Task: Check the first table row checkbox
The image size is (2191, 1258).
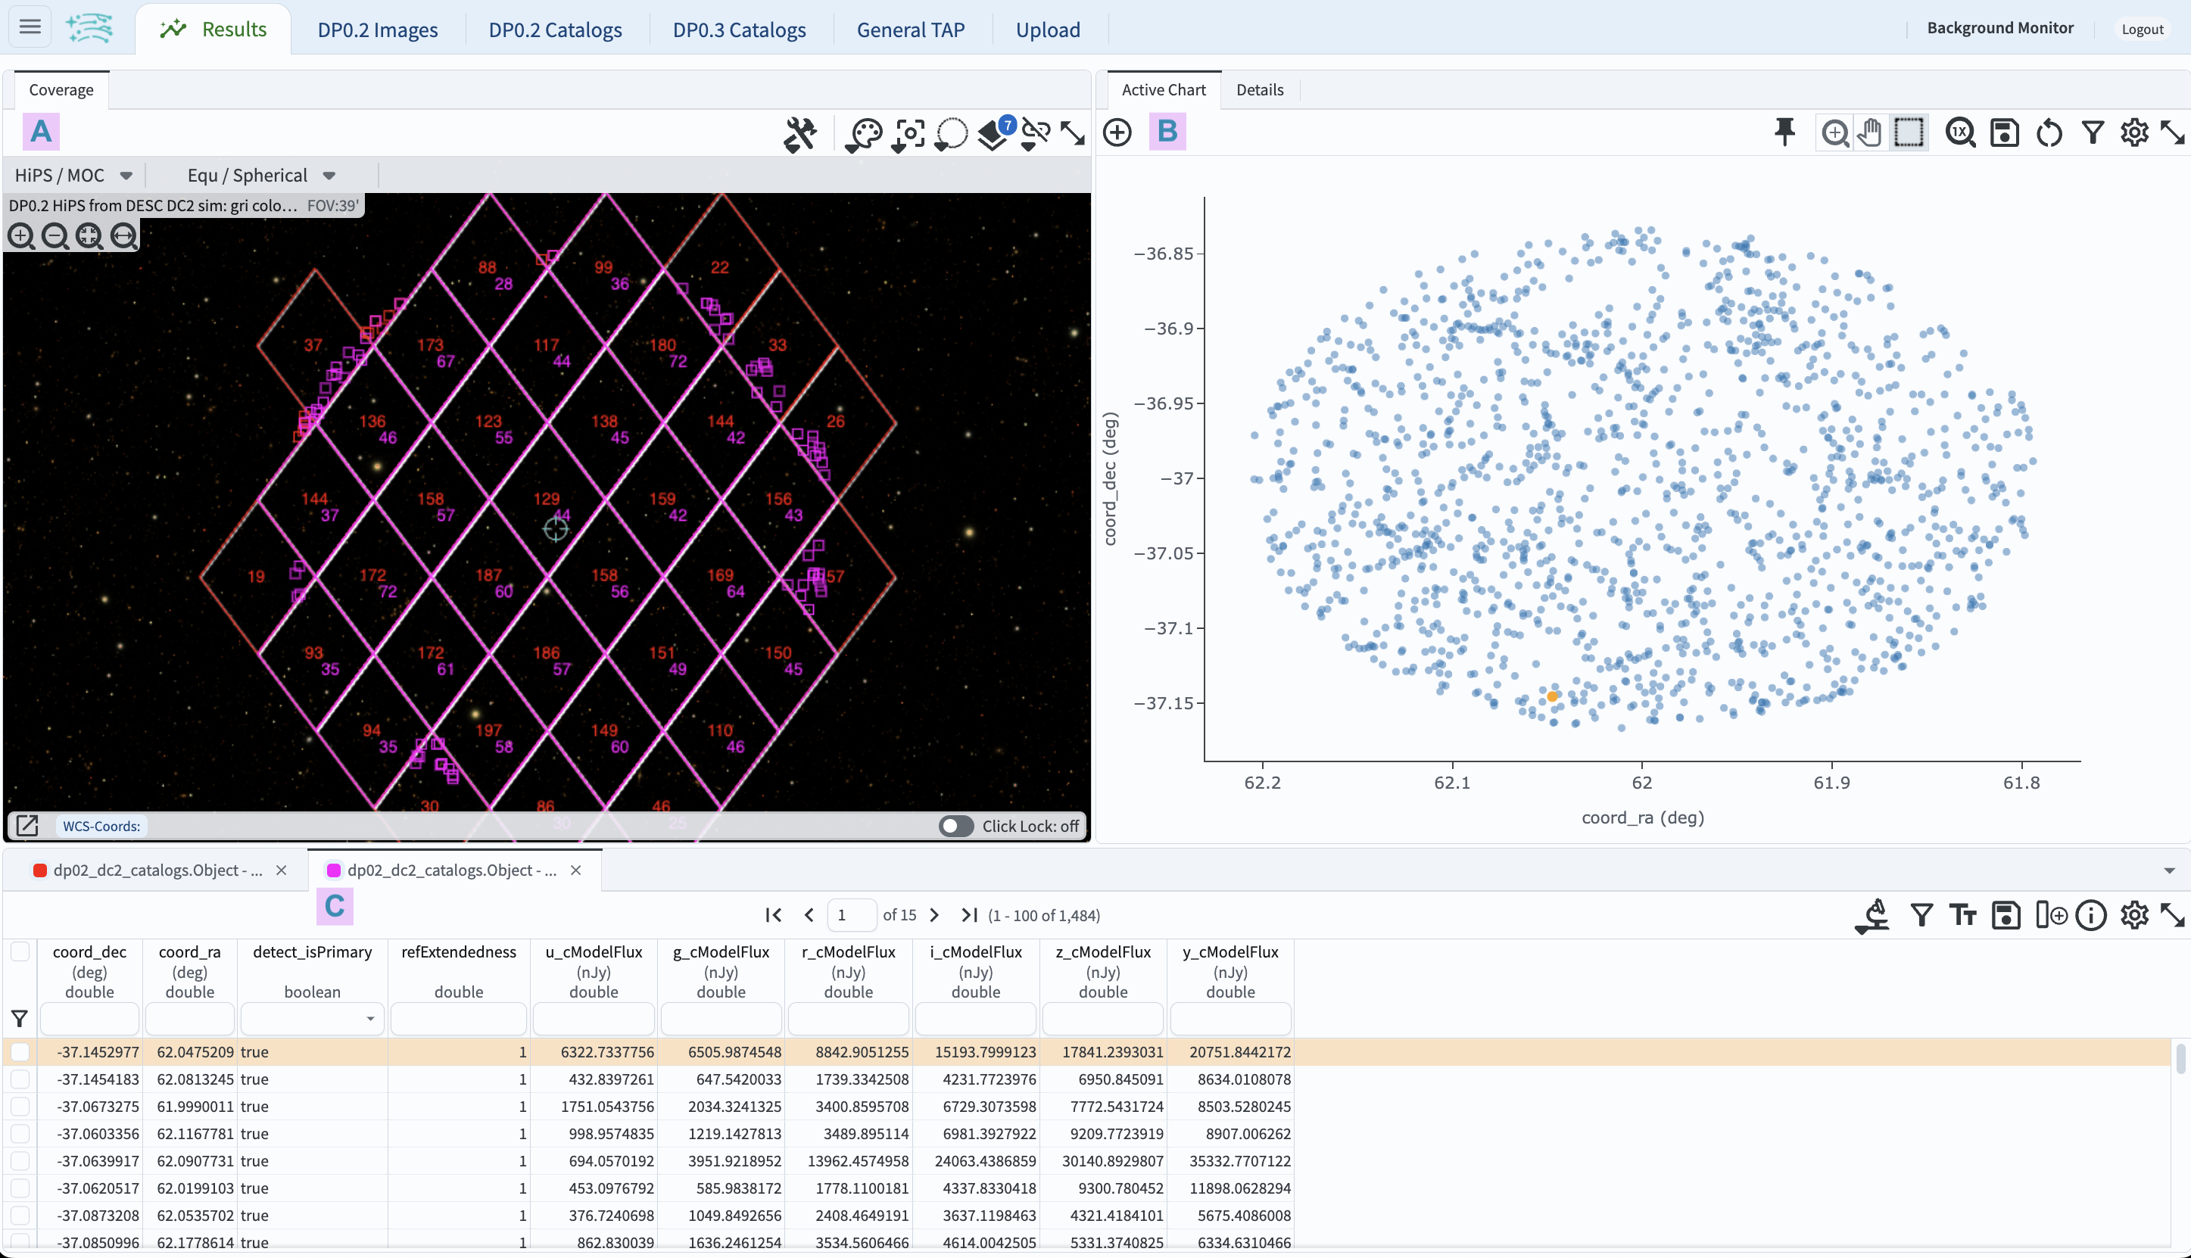Action: pos(20,1051)
